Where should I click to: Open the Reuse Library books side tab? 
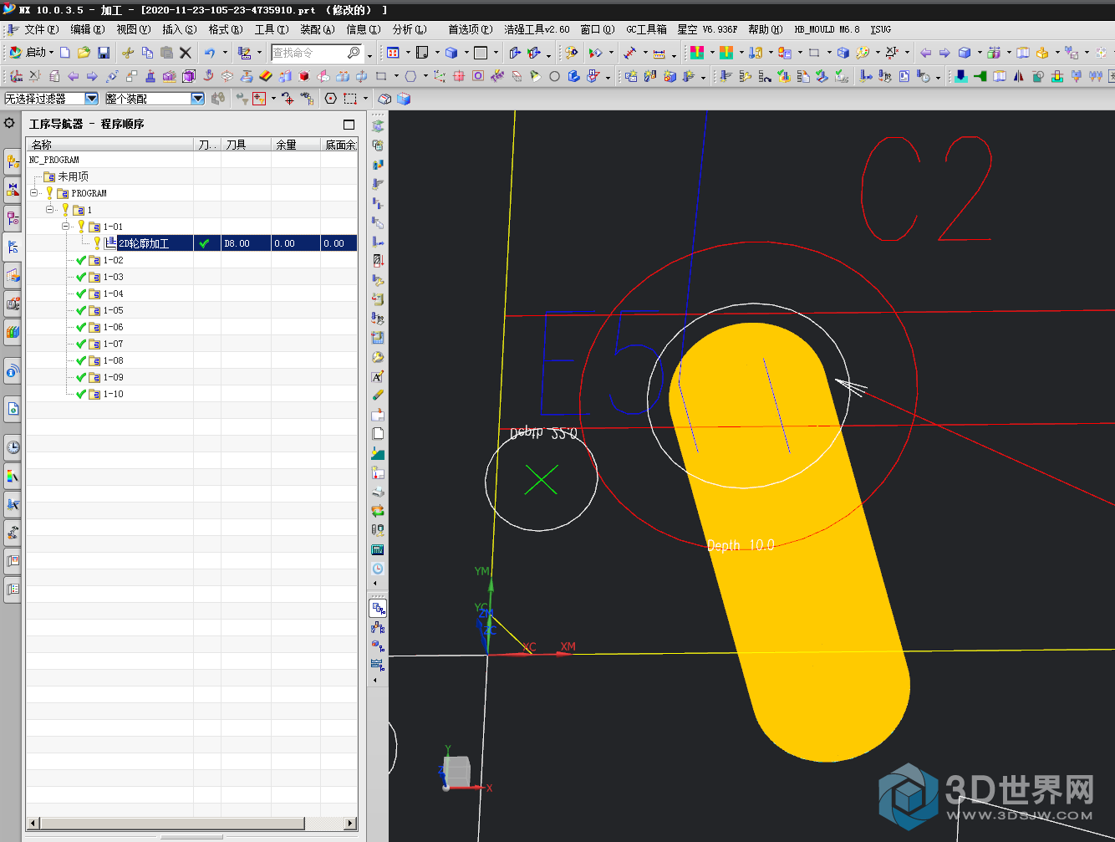pyautogui.click(x=13, y=332)
